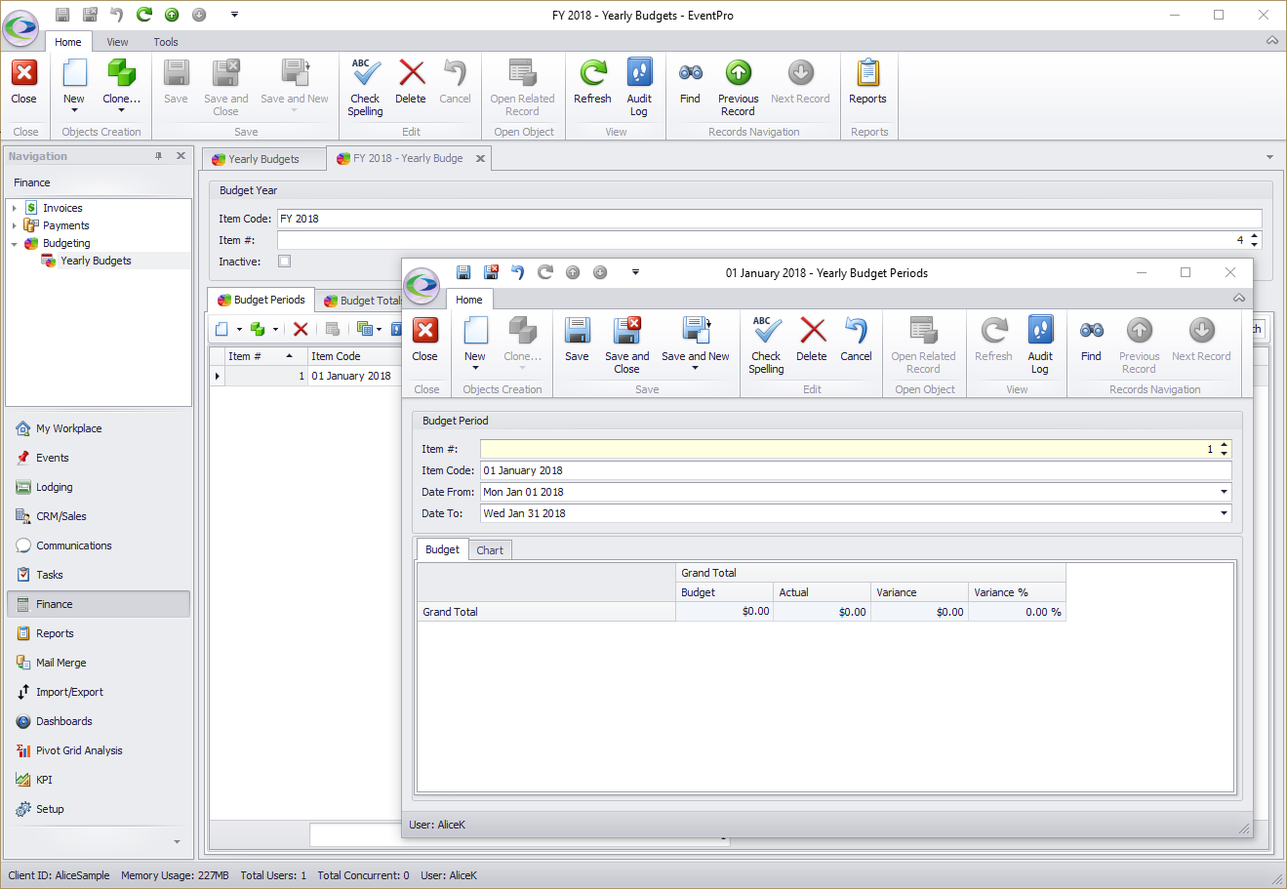Click Save and New in Budget Periods window
The height and width of the screenshot is (889, 1287).
coord(696,342)
